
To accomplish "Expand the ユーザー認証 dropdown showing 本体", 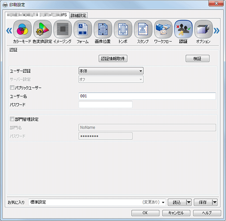I will [x=111, y=71].
